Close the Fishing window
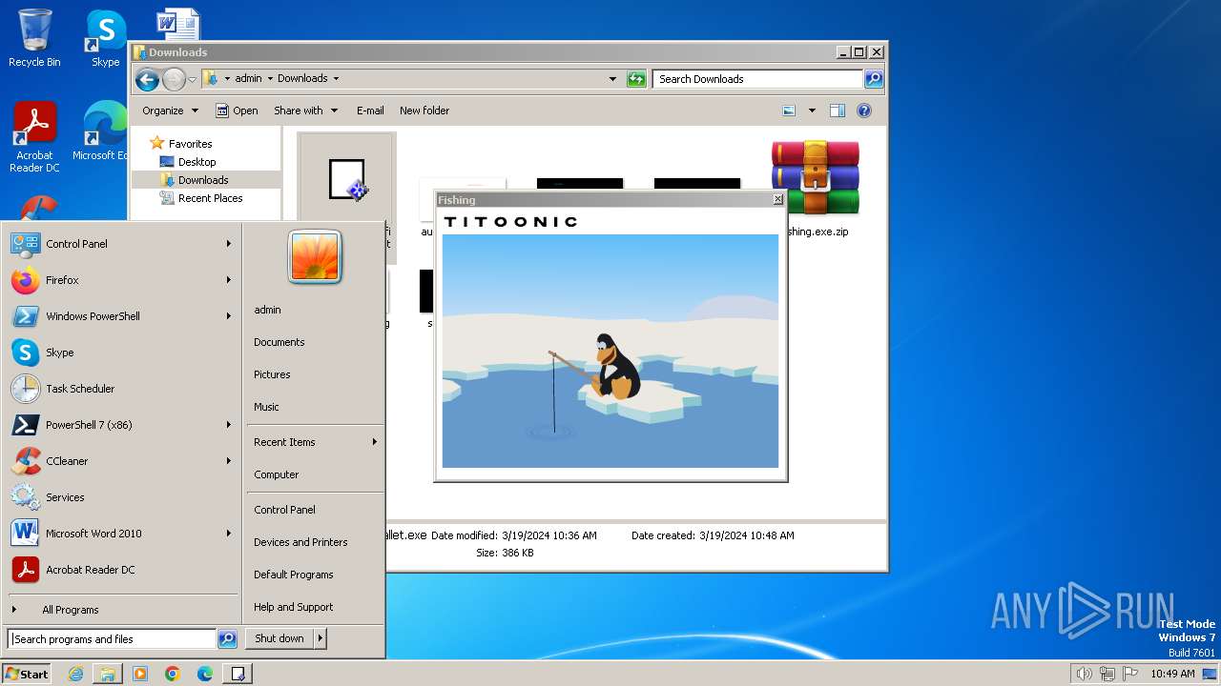 [x=777, y=199]
